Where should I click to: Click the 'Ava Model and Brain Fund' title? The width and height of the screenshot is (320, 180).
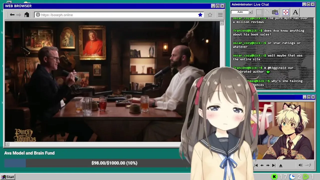(29, 153)
